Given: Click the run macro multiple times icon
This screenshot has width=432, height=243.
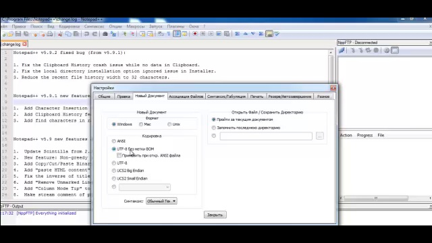Looking at the screenshot, I should click(219, 34).
